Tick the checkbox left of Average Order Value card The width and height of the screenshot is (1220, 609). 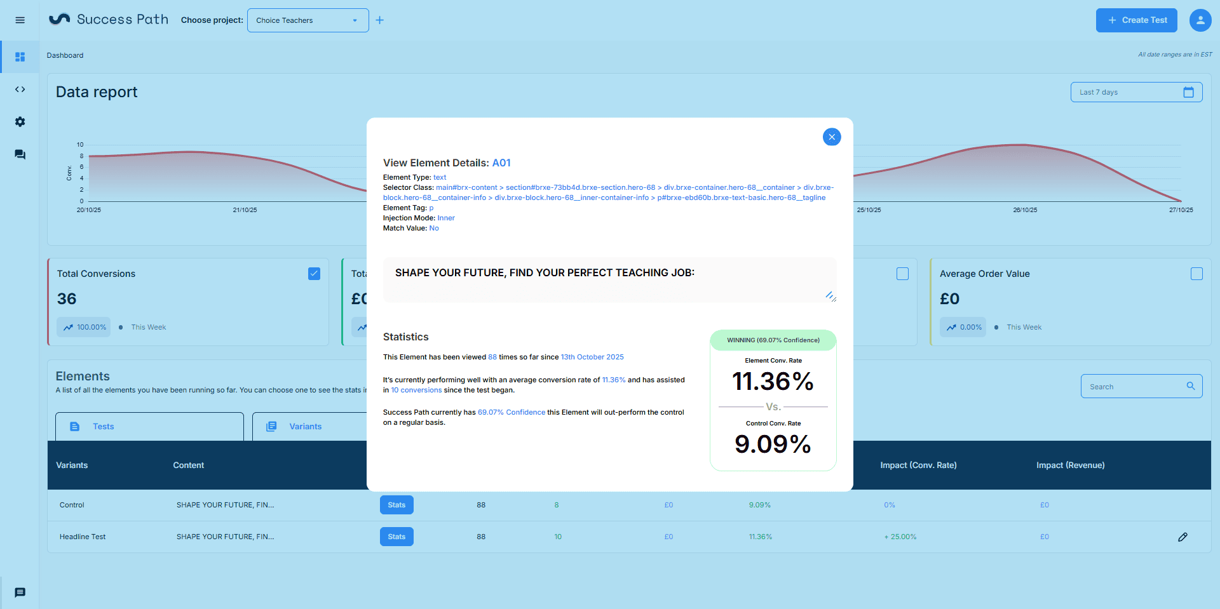pyautogui.click(x=902, y=274)
